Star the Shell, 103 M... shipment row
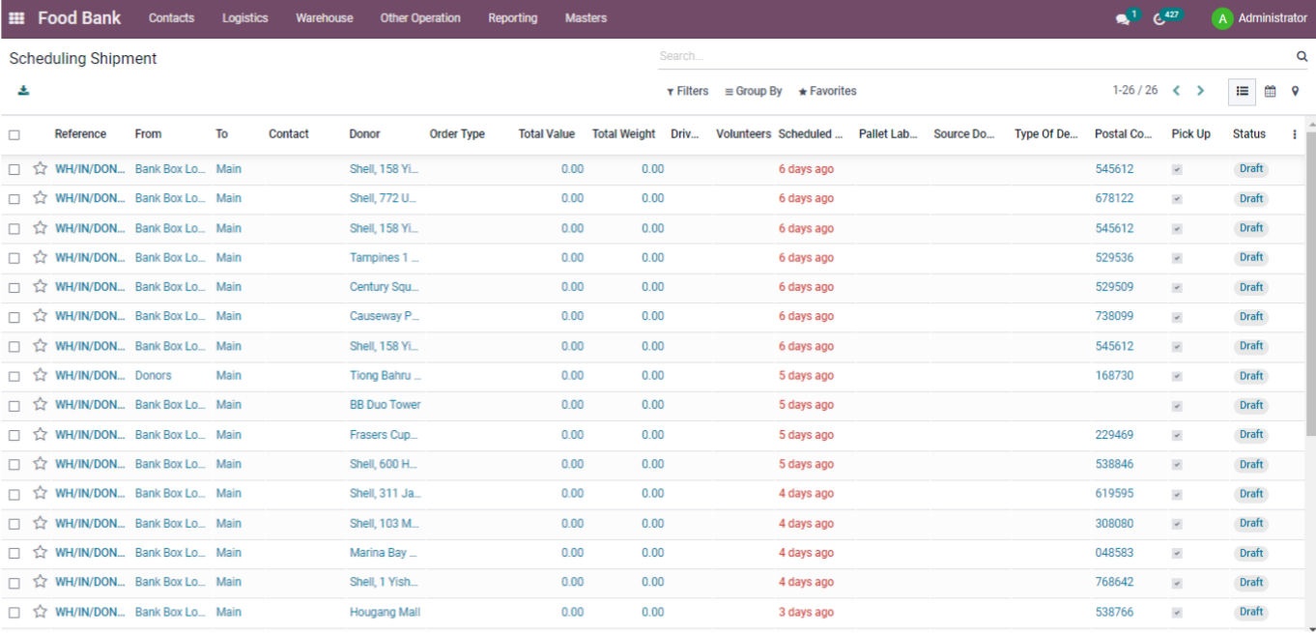This screenshot has width=1316, height=633. (x=40, y=523)
